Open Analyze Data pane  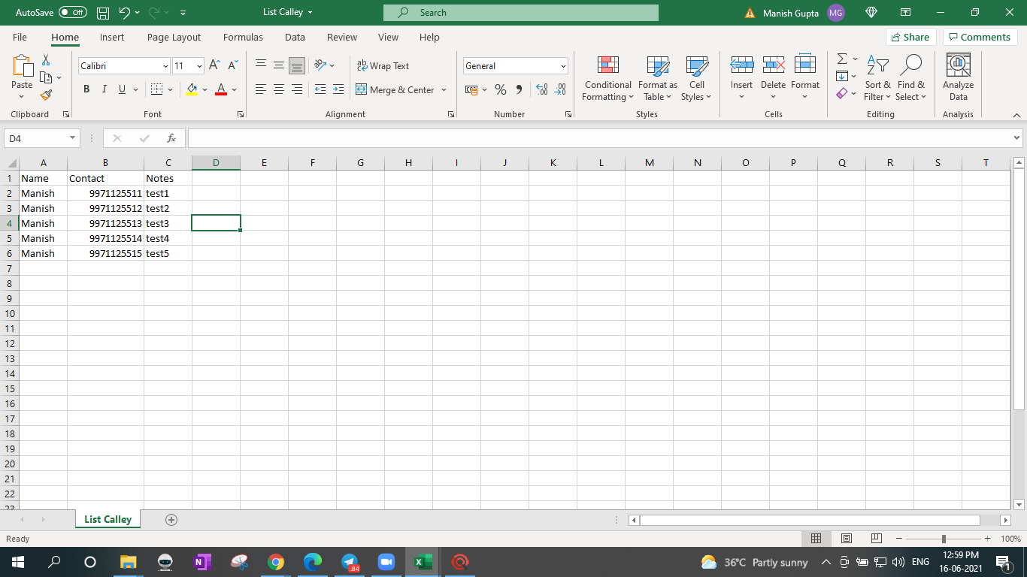[x=958, y=77]
